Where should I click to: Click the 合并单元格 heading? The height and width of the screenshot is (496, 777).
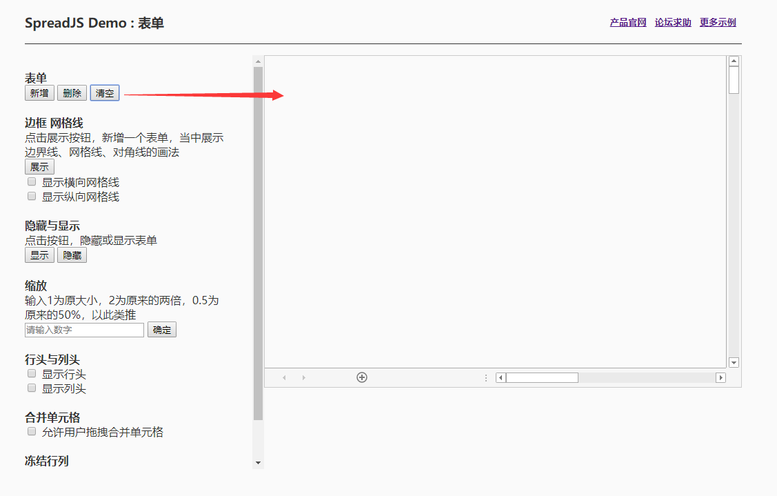point(52,417)
